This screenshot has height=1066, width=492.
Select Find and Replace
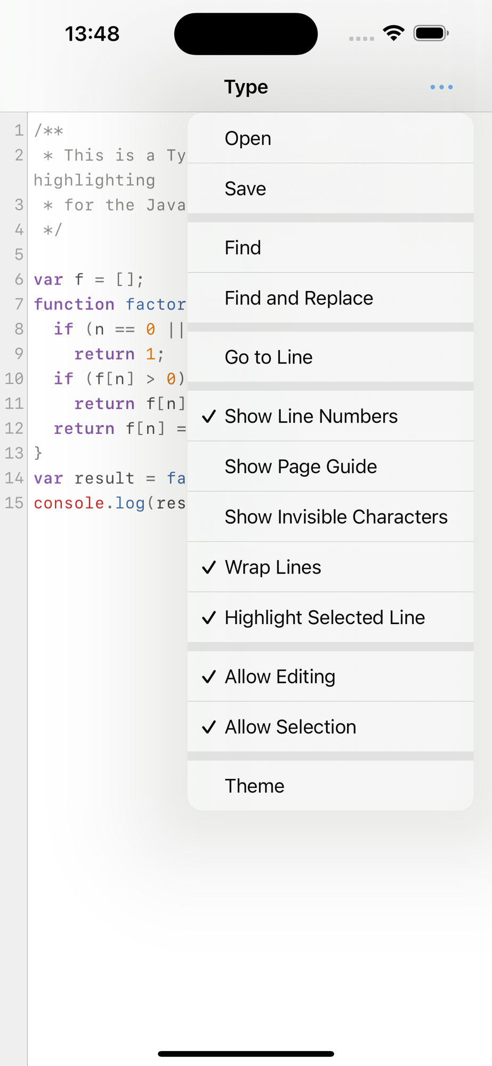point(330,298)
